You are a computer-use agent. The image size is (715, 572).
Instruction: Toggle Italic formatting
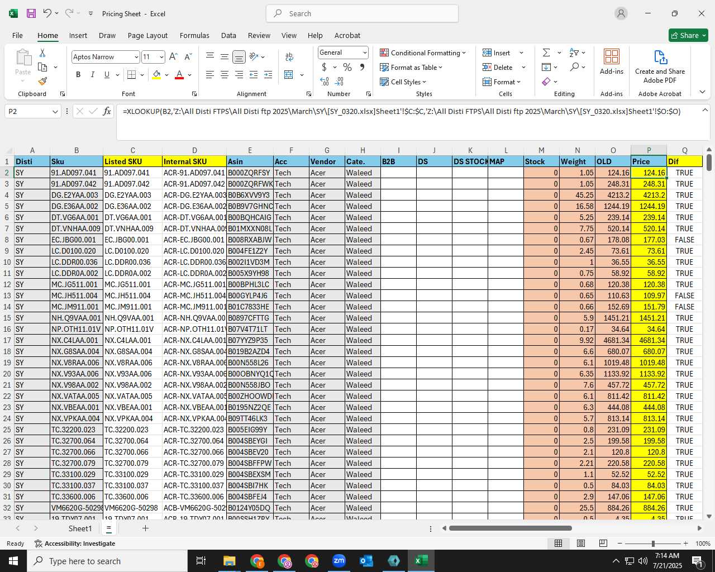[92, 75]
